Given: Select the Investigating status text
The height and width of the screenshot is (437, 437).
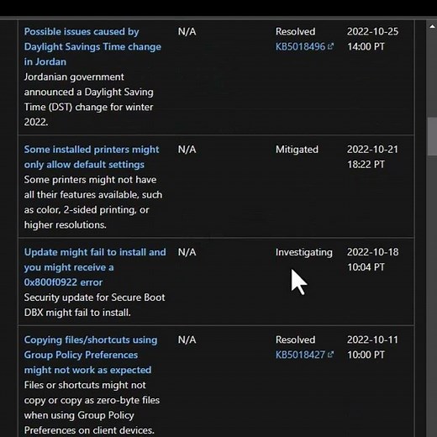Looking at the screenshot, I should (x=304, y=252).
